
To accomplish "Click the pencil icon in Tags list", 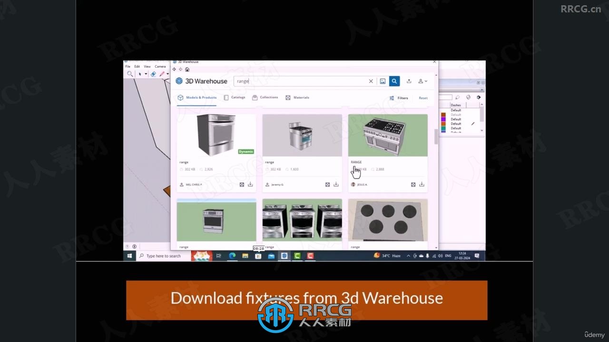I will 473,123.
